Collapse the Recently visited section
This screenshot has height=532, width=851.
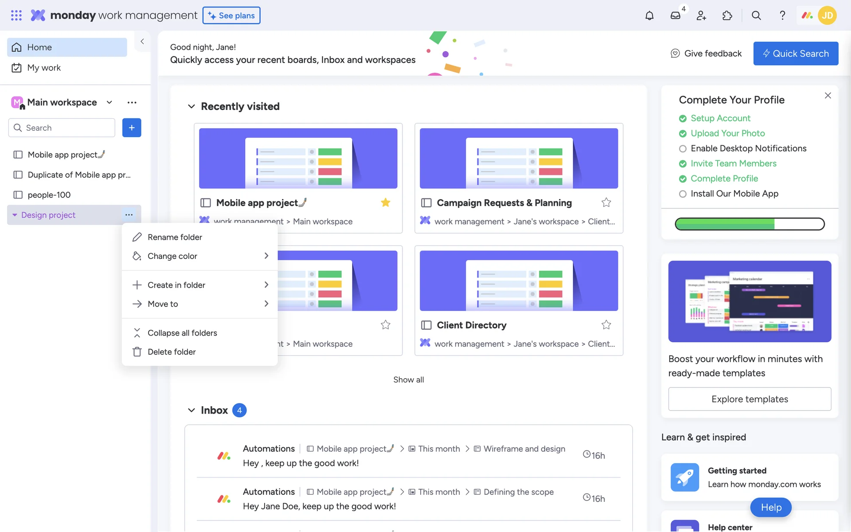point(191,106)
